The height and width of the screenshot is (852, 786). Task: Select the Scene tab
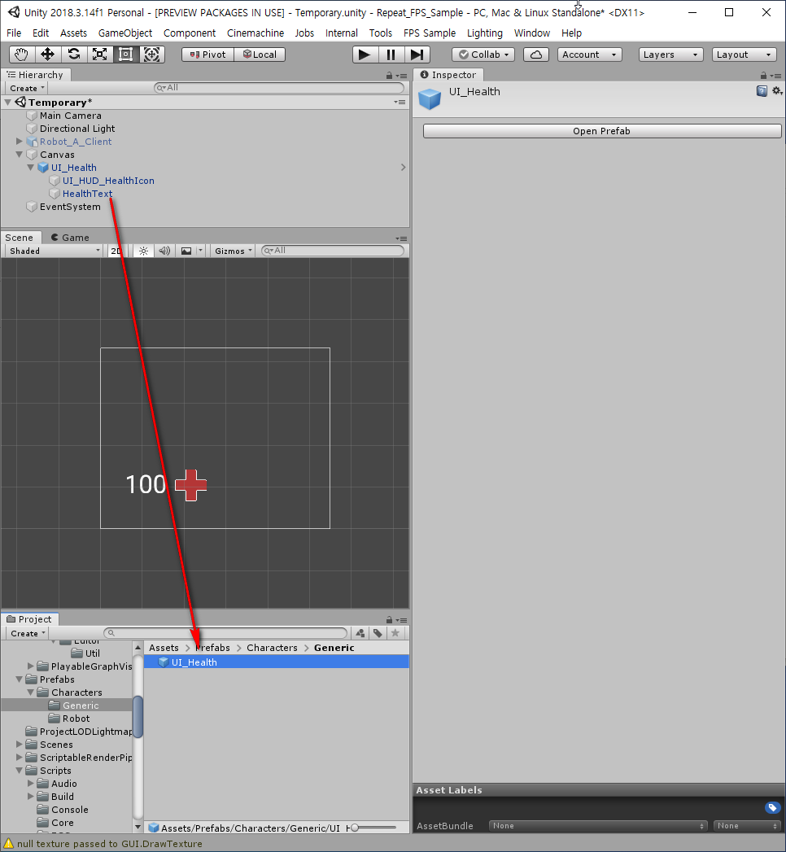[x=20, y=238]
